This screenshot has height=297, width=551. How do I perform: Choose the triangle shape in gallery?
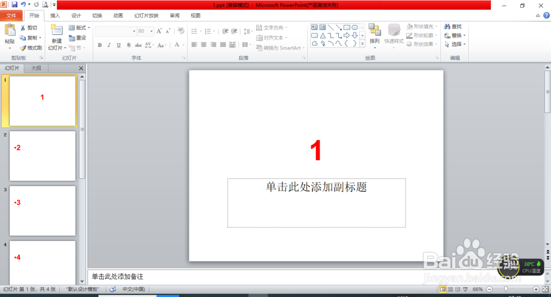pos(322,35)
